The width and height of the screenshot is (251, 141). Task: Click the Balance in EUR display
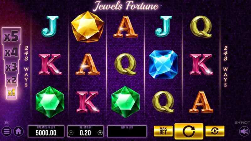46,131
